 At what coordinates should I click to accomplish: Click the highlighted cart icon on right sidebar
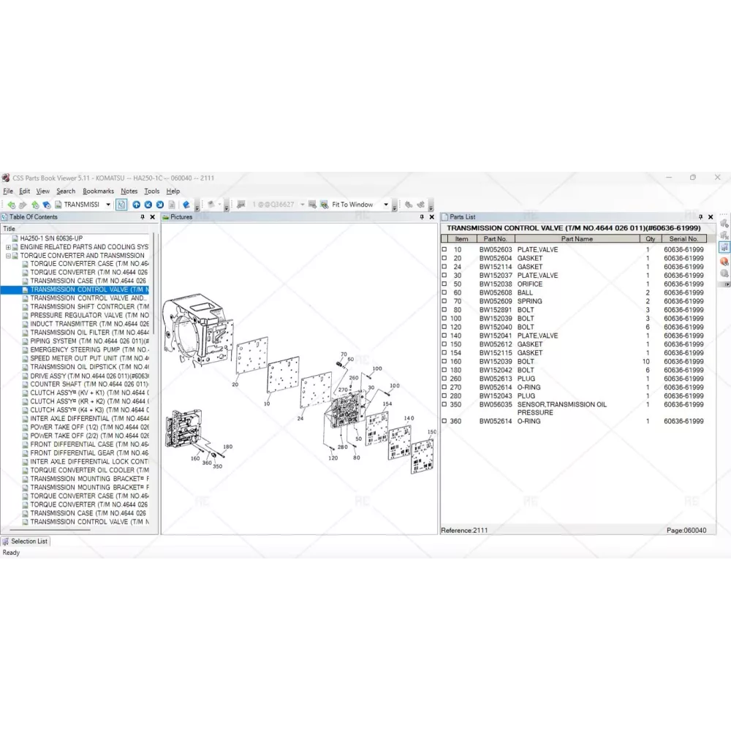tap(724, 248)
